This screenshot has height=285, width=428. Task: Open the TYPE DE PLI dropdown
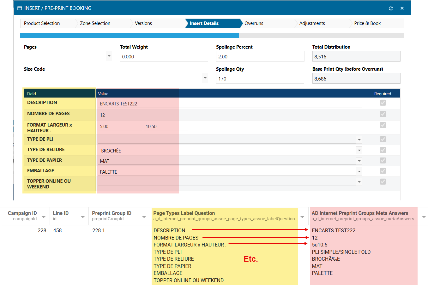(x=359, y=140)
